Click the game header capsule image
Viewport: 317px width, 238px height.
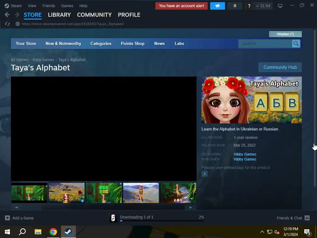(252, 100)
